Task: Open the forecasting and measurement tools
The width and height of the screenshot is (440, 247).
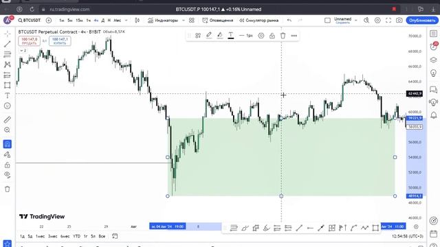Action: pyautogui.click(x=8, y=75)
